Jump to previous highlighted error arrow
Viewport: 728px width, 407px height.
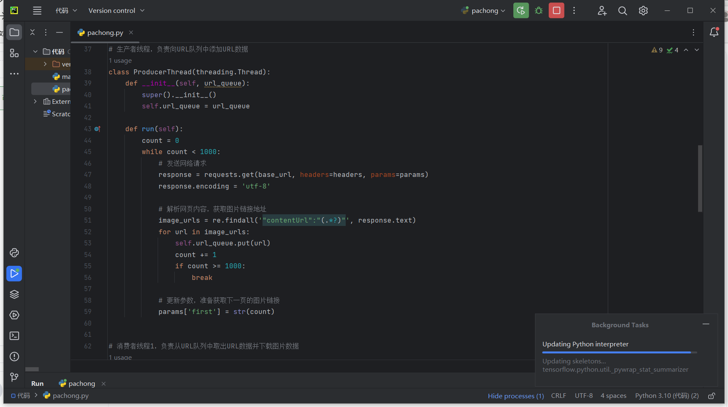686,50
